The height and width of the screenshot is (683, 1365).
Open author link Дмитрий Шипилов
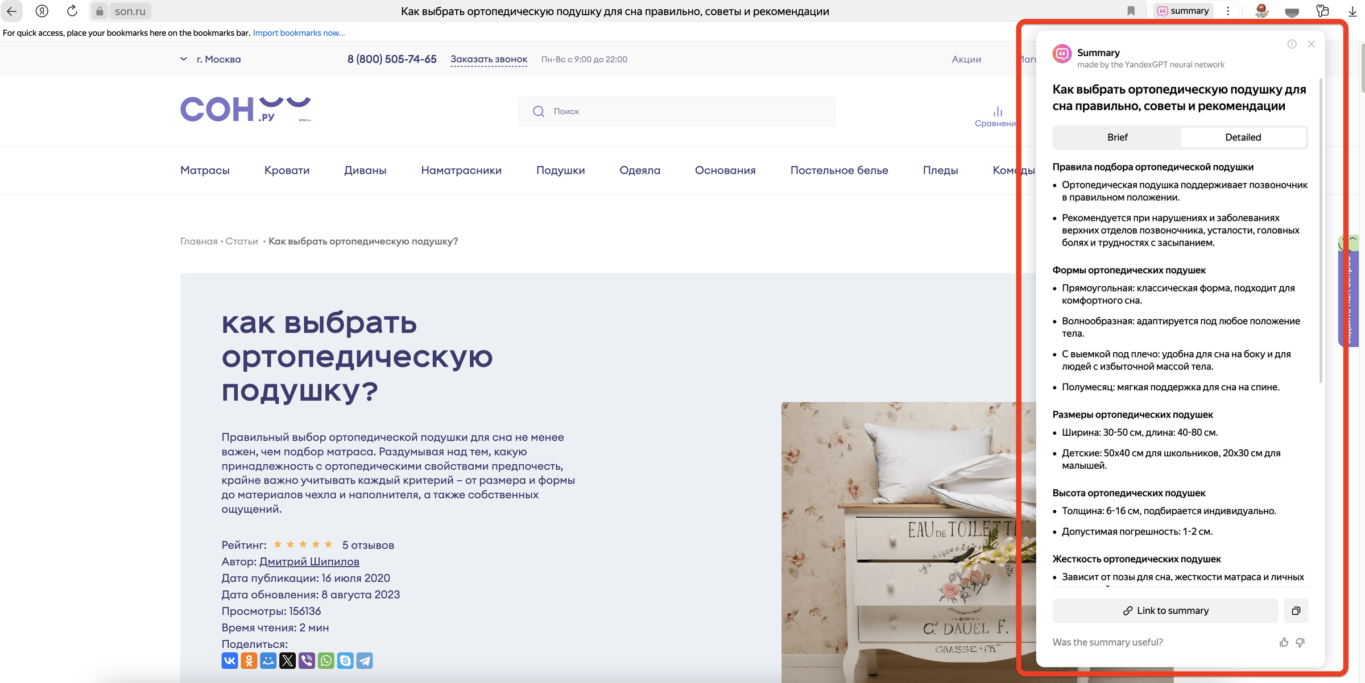tap(309, 562)
